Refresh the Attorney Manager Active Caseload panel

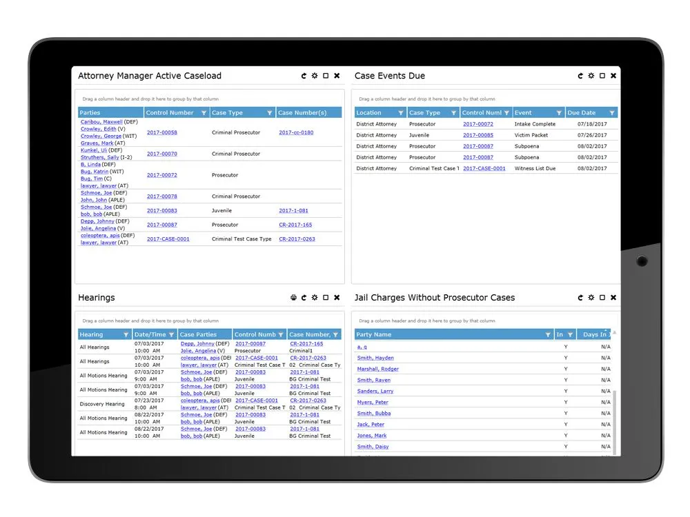304,76
